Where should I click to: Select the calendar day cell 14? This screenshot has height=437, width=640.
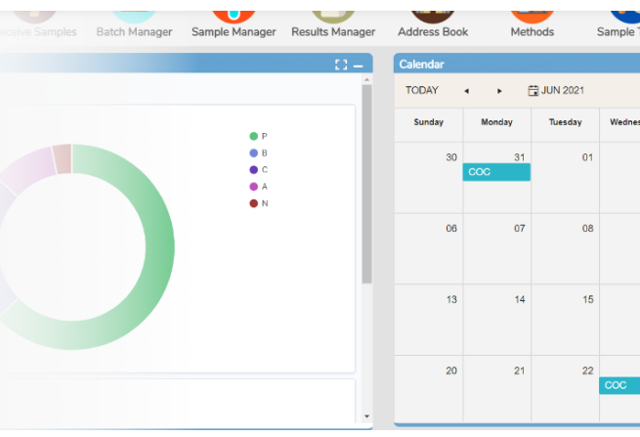[496, 320]
